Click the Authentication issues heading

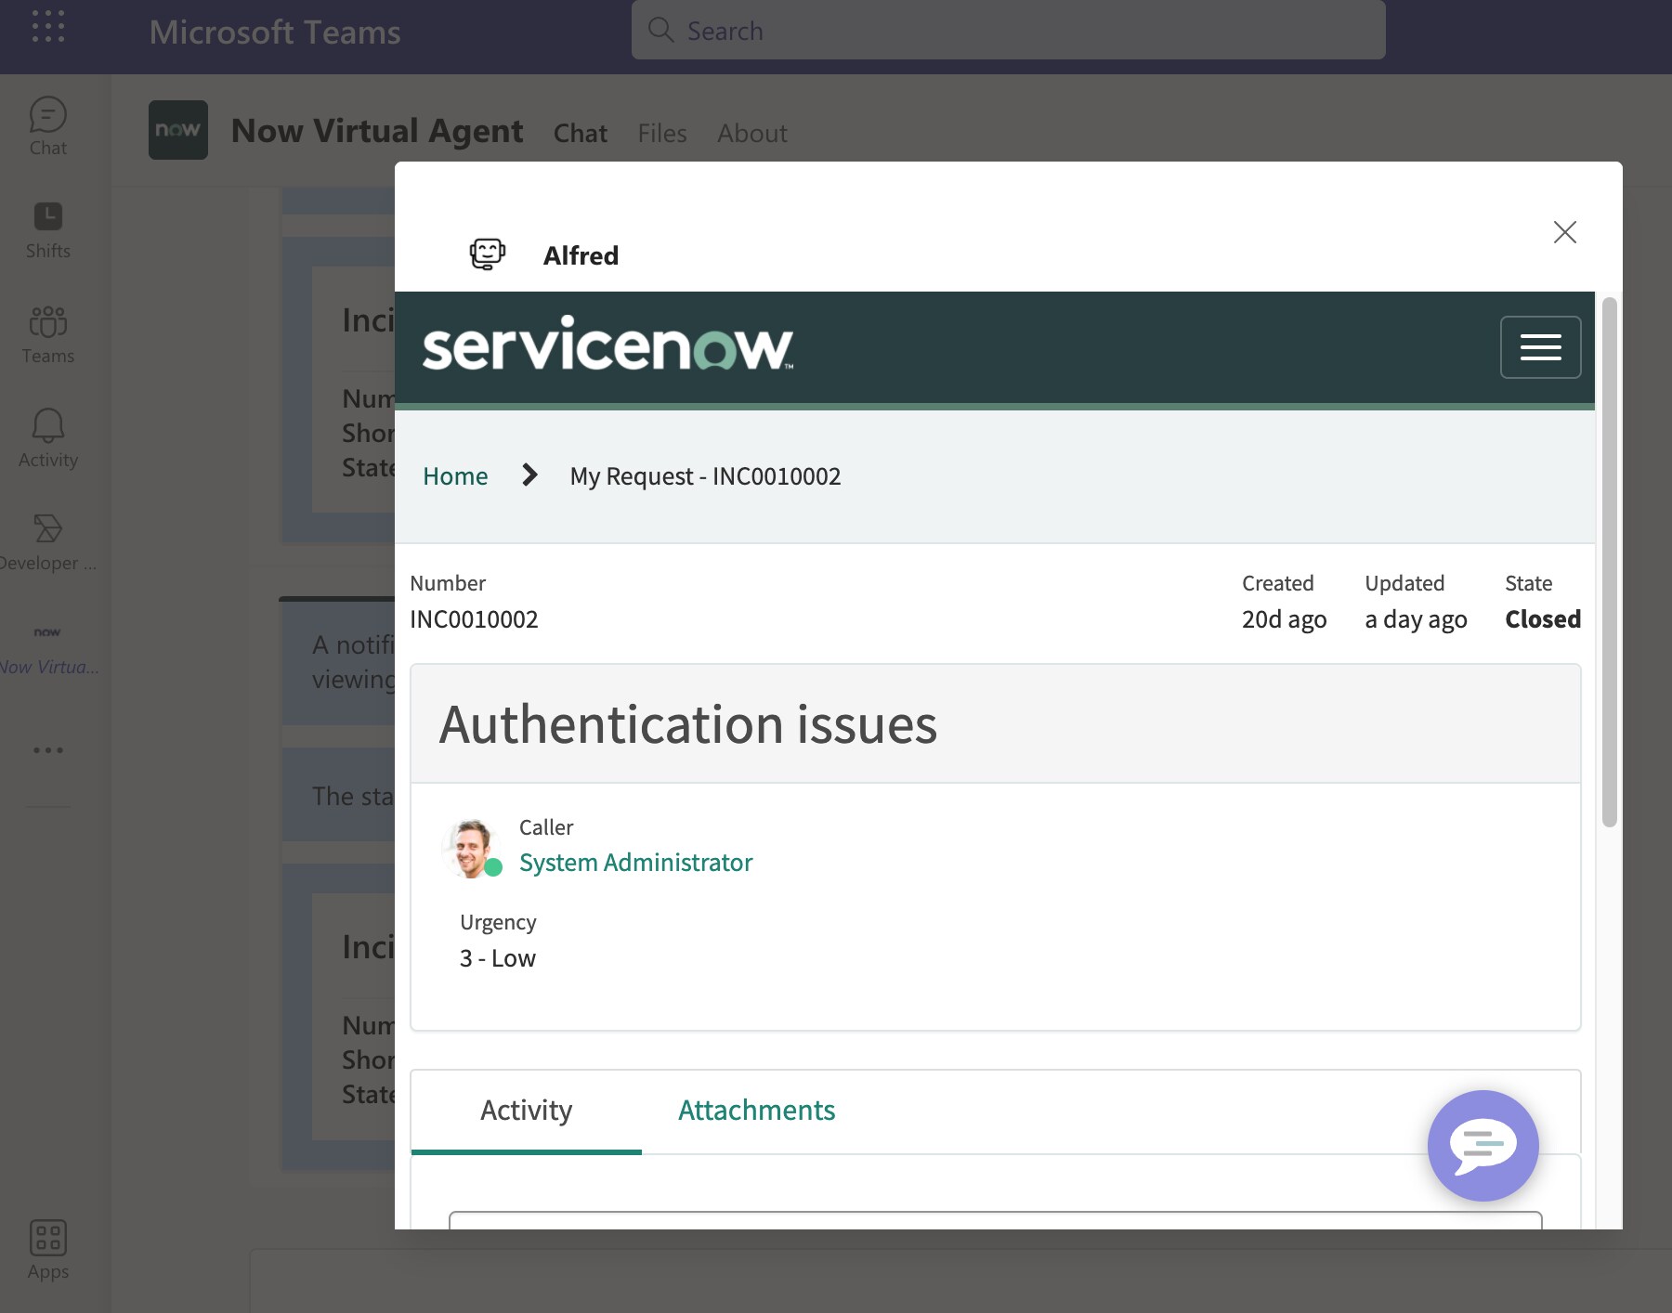click(x=688, y=724)
